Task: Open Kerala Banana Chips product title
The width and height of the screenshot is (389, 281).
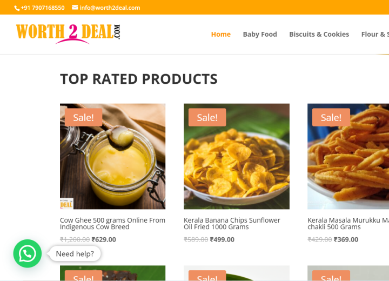Action: (232, 223)
